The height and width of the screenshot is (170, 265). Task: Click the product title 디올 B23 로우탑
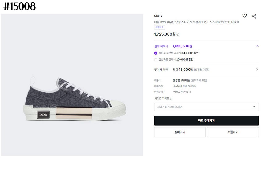[x=196, y=22]
